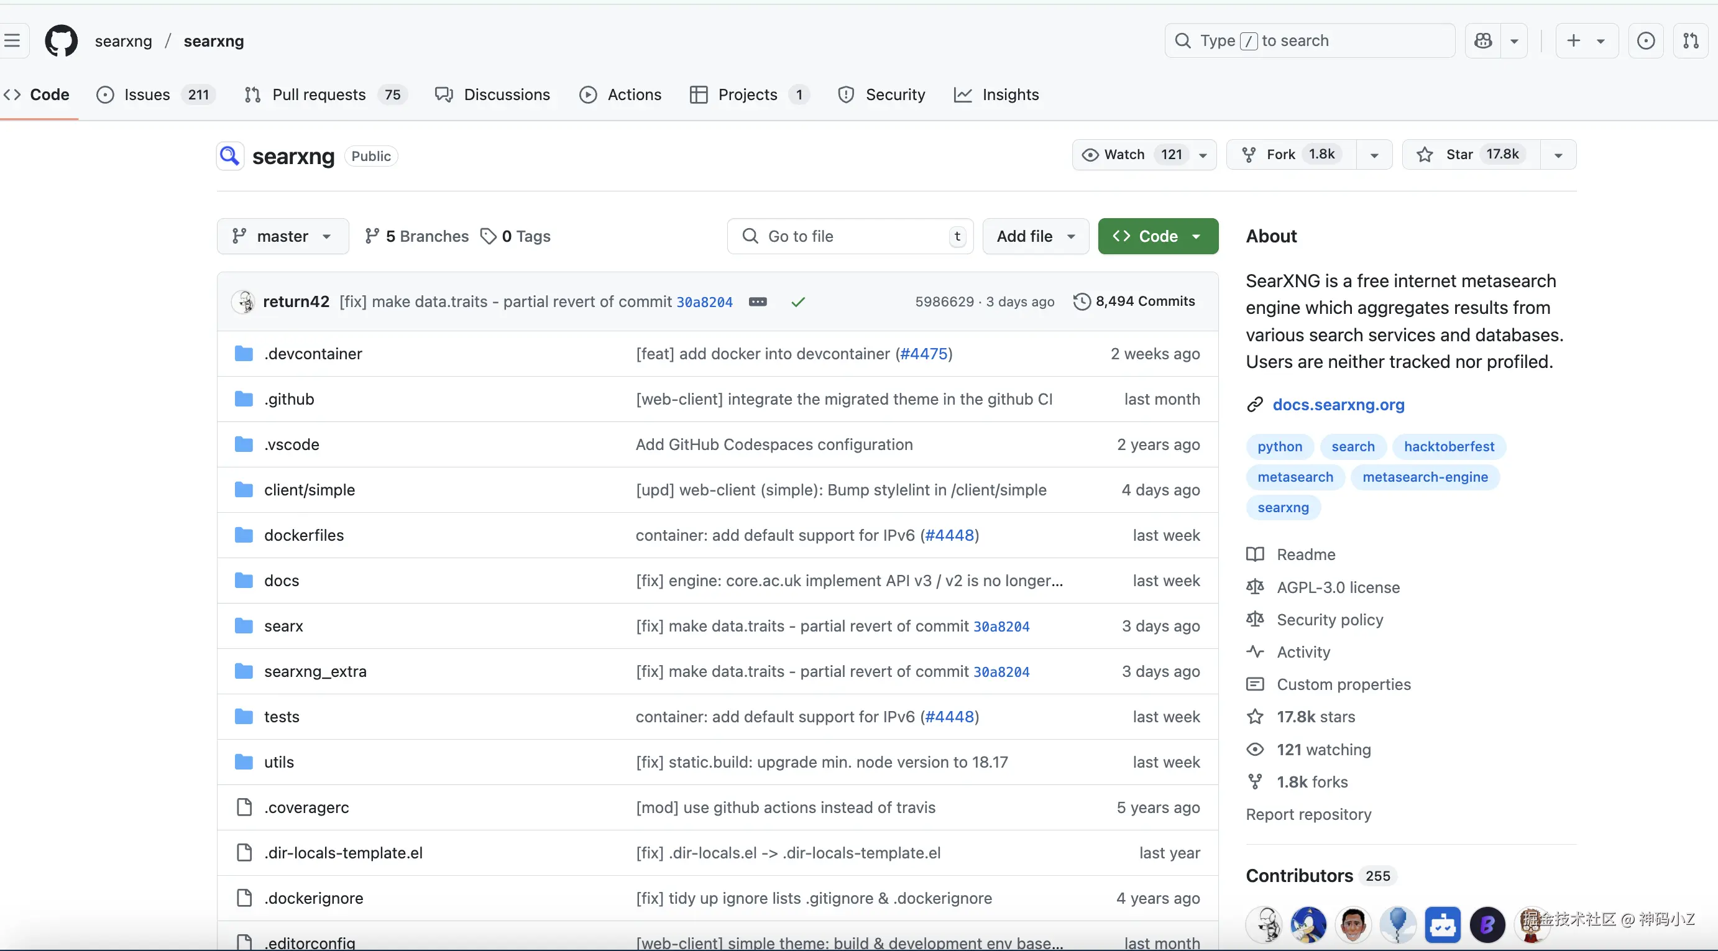Open the Add file dropdown

[x=1035, y=236]
